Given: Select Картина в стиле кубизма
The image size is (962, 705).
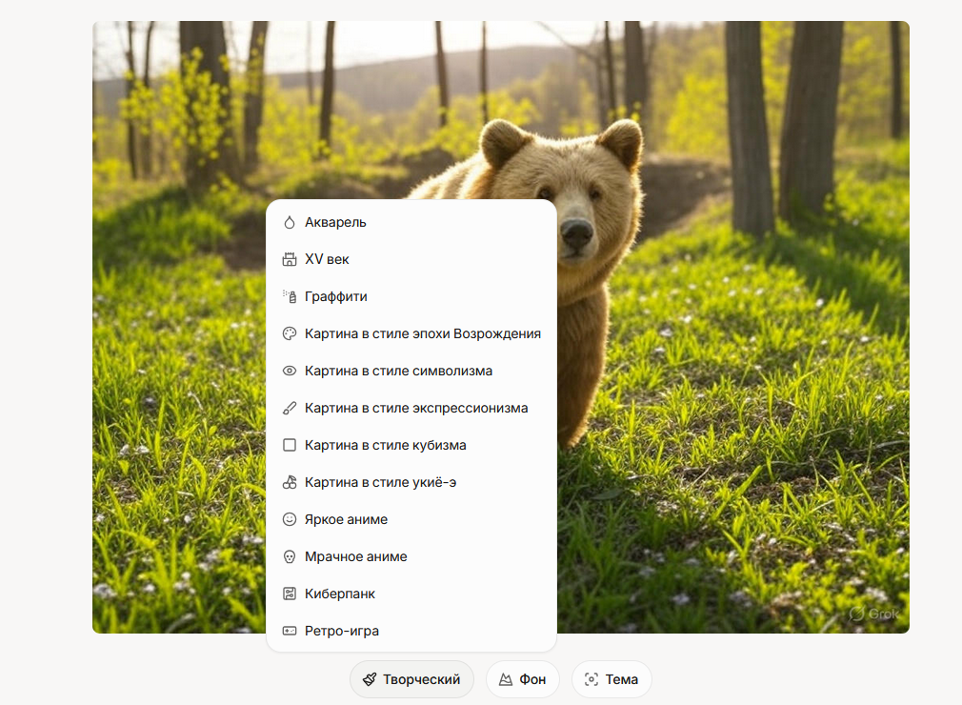Looking at the screenshot, I should (411, 445).
